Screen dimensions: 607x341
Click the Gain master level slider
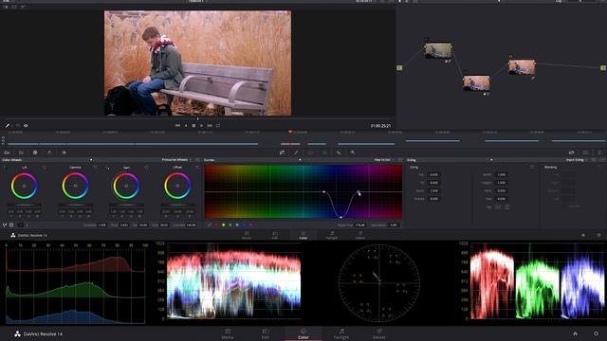pyautogui.click(x=126, y=205)
